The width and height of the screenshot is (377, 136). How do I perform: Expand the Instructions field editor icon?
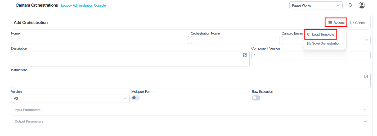coord(366,76)
